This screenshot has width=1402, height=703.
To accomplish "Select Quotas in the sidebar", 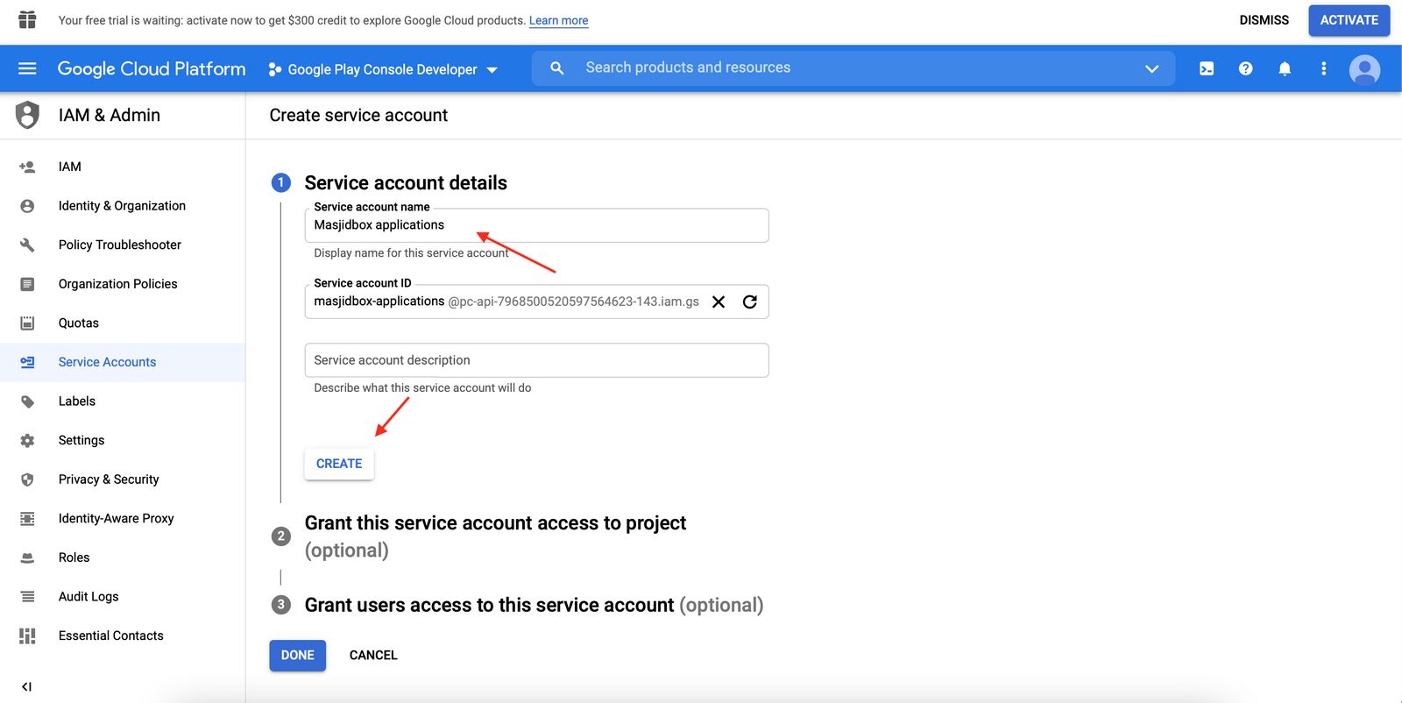I will pos(78,323).
